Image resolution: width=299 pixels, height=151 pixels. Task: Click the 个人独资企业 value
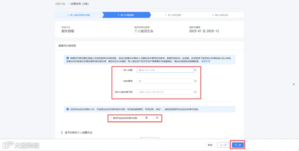click(x=144, y=31)
